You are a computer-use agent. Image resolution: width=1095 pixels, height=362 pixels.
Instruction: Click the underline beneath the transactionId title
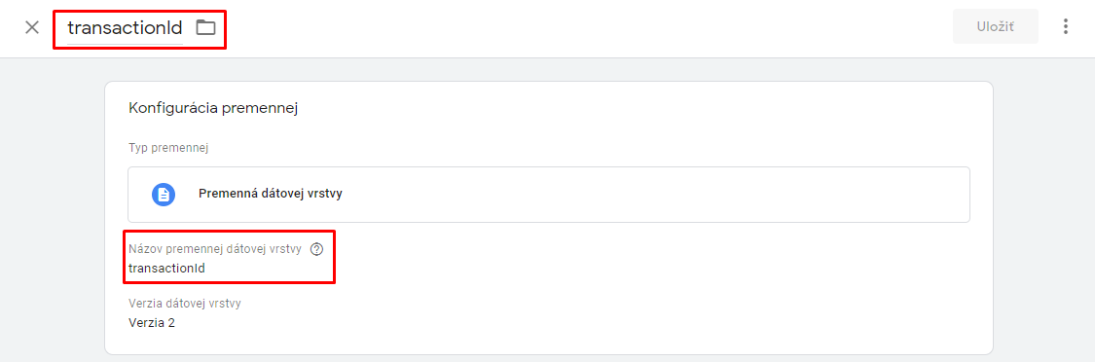(125, 44)
